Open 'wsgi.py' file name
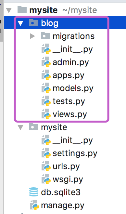Image resolution: width=126 pixels, height=214 pixels. [68, 180]
